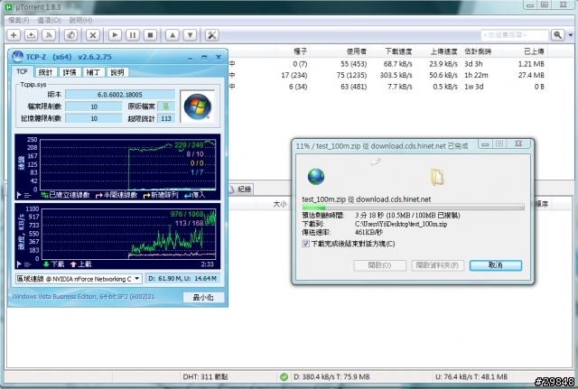
Task: Click the D: 61.90 M, U: 14.64 M readout
Action: coord(182,279)
